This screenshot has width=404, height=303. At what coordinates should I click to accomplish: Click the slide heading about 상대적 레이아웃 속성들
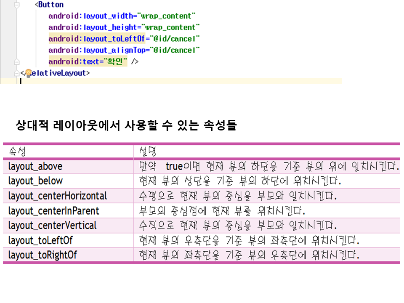pos(126,125)
